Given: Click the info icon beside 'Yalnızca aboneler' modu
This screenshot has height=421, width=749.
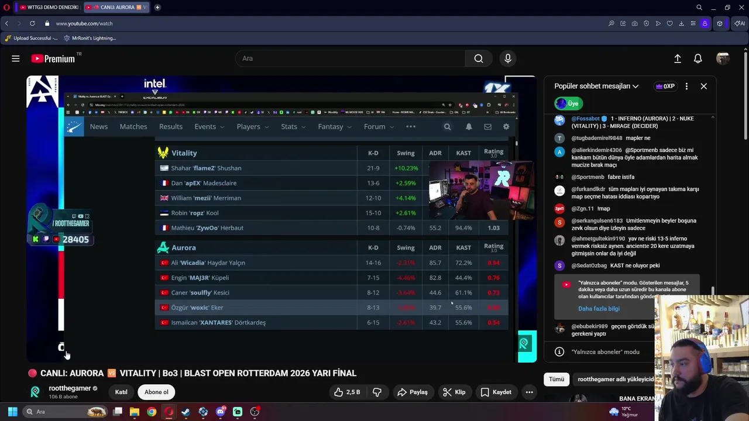Looking at the screenshot, I should coord(559,352).
